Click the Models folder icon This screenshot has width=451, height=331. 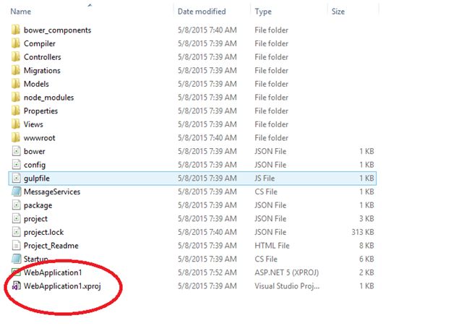[x=16, y=84]
